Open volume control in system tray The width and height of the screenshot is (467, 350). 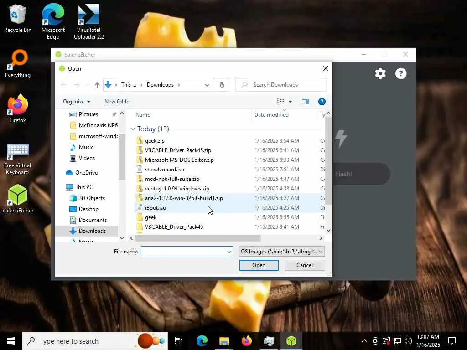[408, 341]
